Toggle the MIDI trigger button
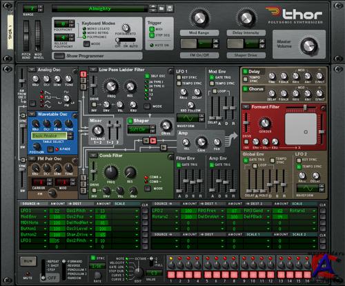Image resolution: width=345 pixels, height=286 pixels. coord(152,29)
